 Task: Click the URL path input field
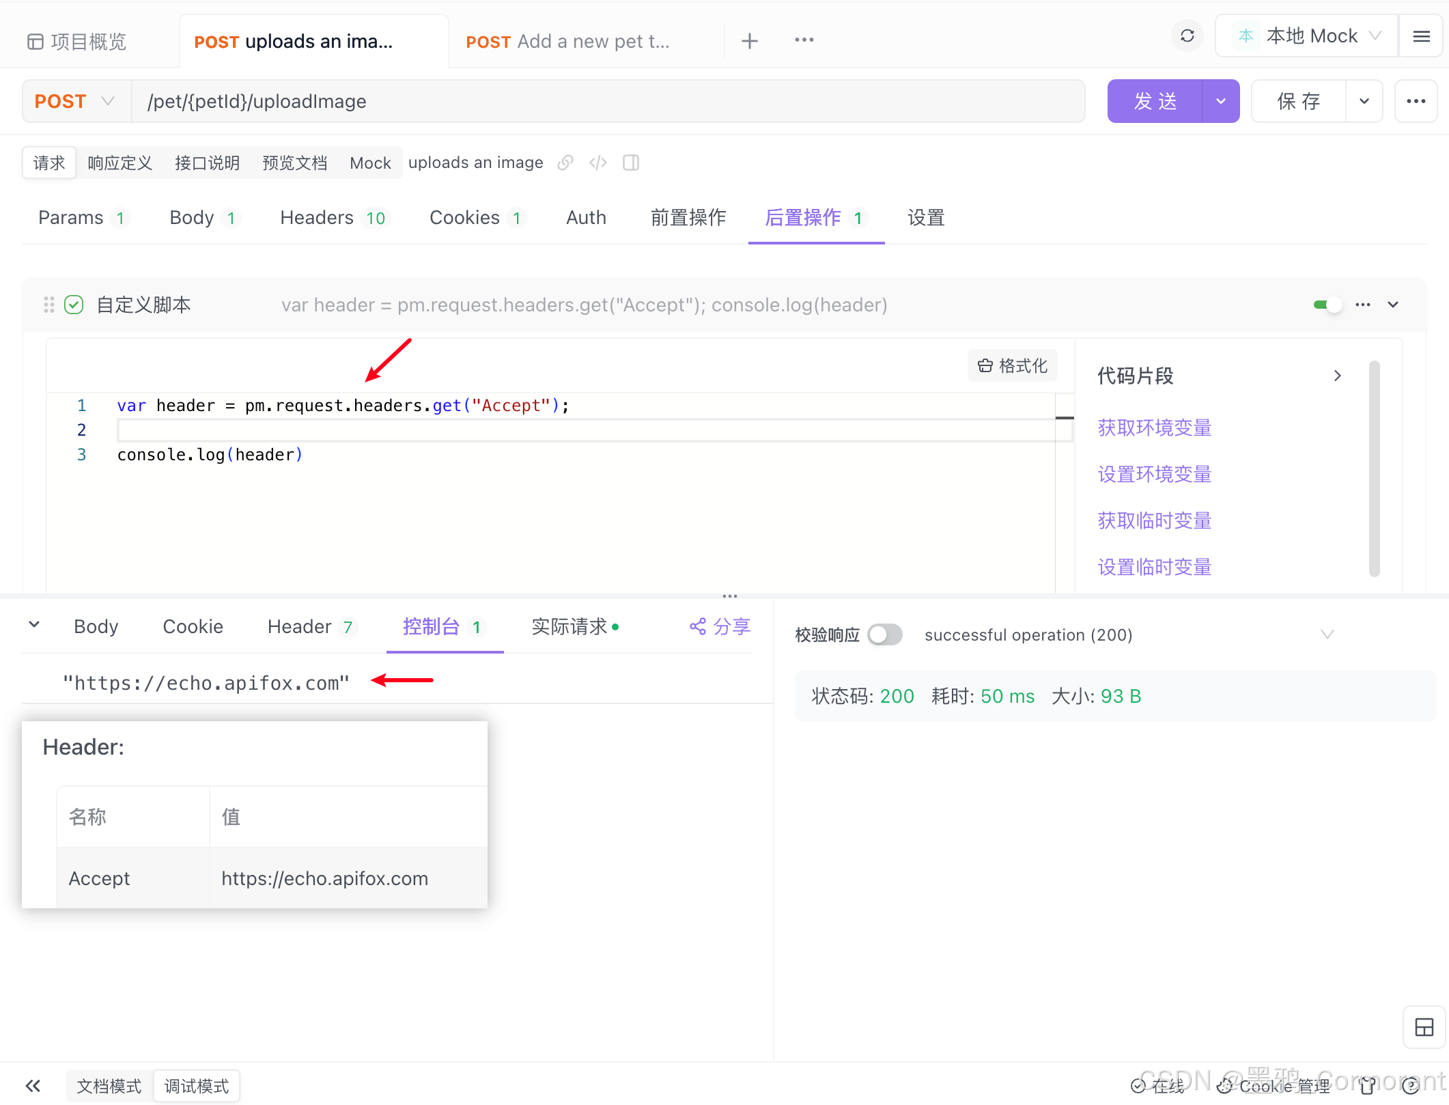pyautogui.click(x=608, y=101)
